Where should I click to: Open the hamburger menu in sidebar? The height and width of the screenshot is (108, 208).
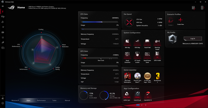coord(3,6)
